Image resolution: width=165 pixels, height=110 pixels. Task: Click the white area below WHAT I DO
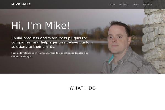pos(82,101)
